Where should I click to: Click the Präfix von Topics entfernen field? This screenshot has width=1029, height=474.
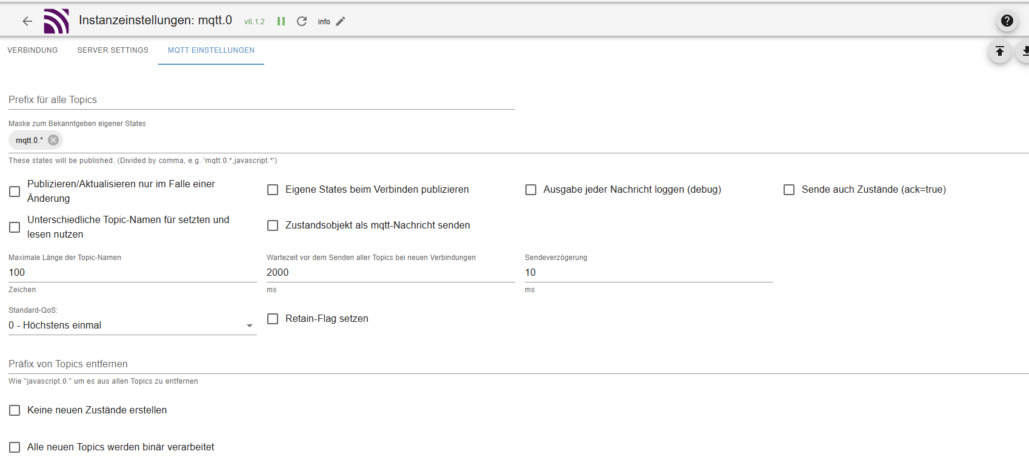[x=519, y=364]
